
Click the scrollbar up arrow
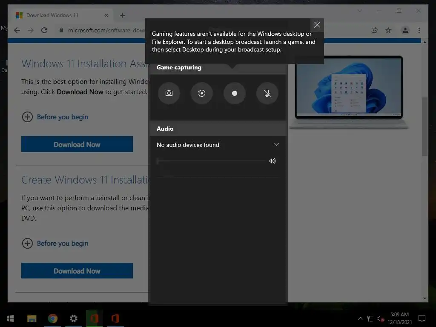click(x=425, y=42)
